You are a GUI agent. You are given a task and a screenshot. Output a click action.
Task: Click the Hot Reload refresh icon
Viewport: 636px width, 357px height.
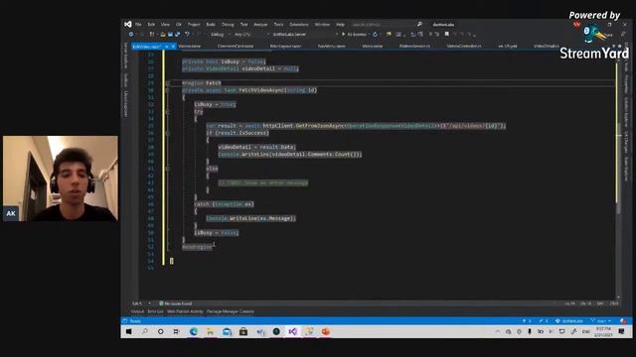pyautogui.click(x=375, y=35)
